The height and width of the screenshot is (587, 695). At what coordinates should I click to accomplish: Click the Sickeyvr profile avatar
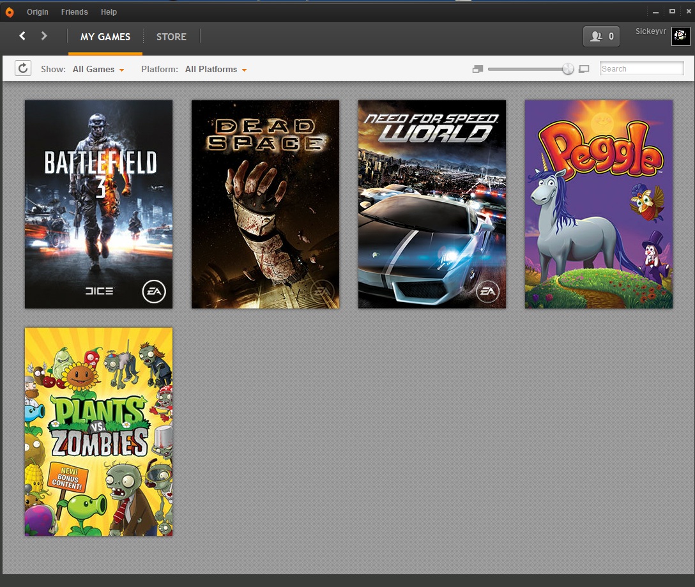tap(680, 37)
